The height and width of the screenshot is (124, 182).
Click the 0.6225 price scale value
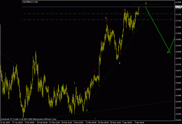click(x=179, y=120)
